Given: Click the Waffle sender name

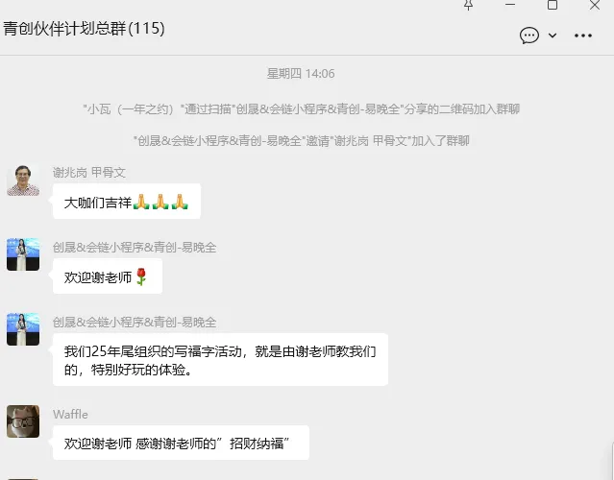Looking at the screenshot, I should pyautogui.click(x=70, y=415).
